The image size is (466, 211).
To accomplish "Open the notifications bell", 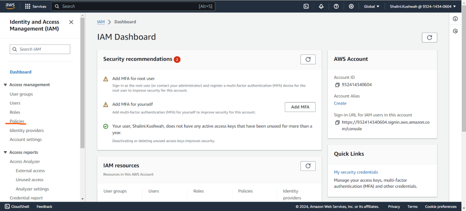I will (x=321, y=6).
